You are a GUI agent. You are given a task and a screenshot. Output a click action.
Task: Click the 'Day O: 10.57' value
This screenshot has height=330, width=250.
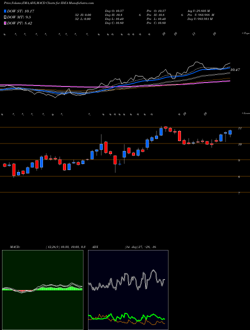click(114, 11)
